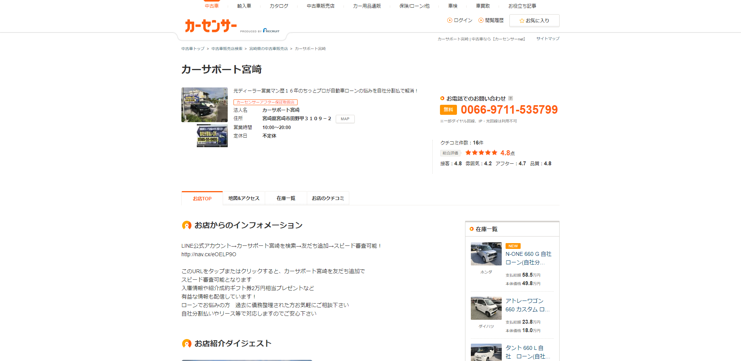Click the 営業時間 10:00～20:00 value
The height and width of the screenshot is (361, 741).
(277, 128)
